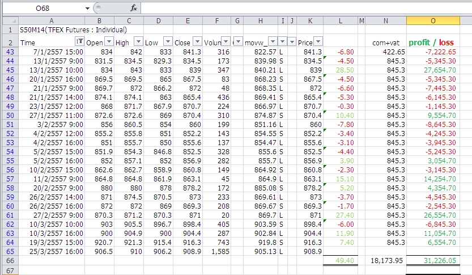Screen dimensions: 472x275
Task: Select row 43 header
Action: pyautogui.click(x=10, y=52)
